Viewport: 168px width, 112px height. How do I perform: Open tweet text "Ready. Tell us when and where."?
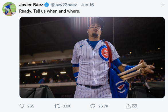pyautogui.click(x=50, y=11)
